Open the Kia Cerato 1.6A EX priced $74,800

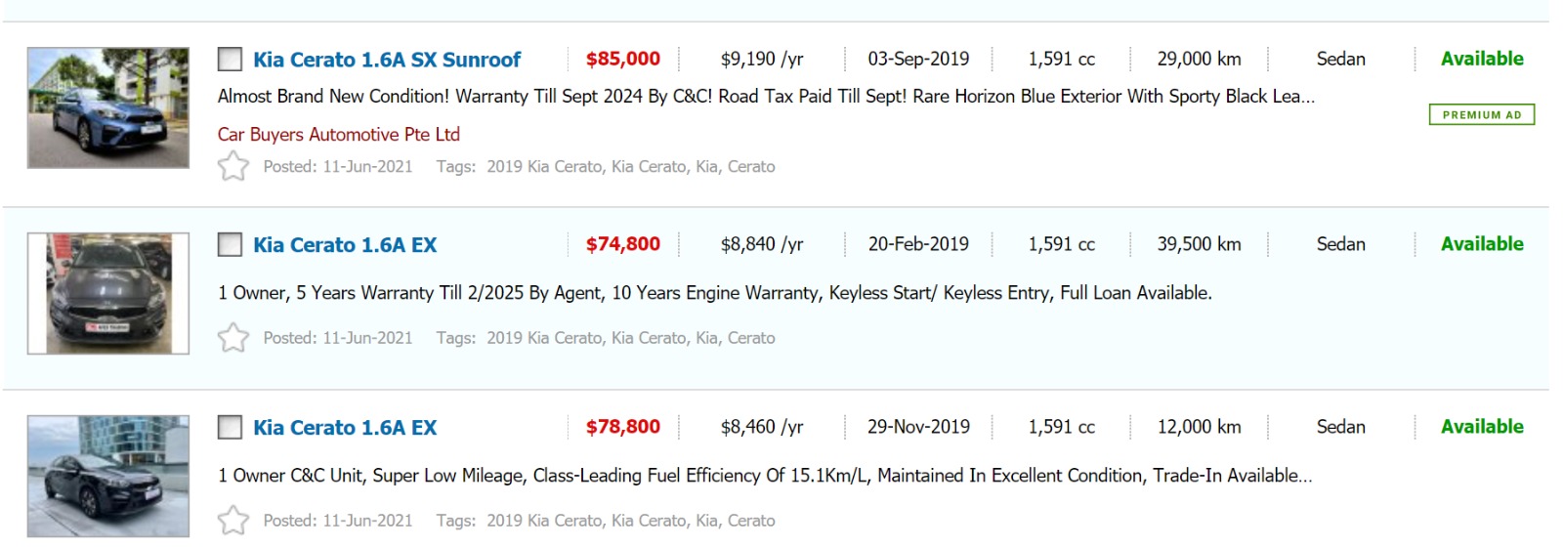(345, 244)
